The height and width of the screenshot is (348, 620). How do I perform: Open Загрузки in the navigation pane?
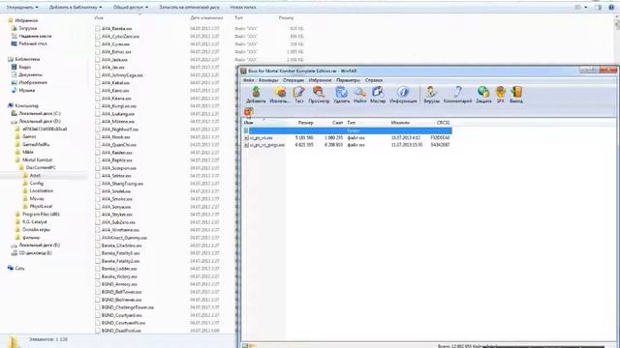pyautogui.click(x=28, y=28)
